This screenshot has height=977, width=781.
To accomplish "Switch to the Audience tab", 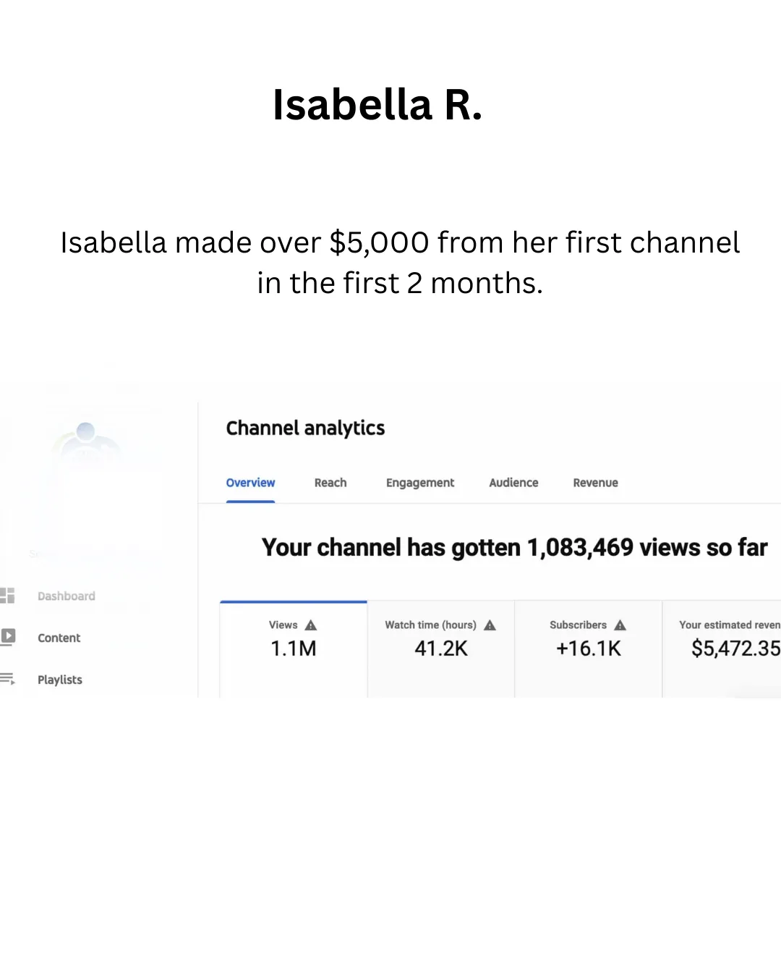I will click(513, 483).
